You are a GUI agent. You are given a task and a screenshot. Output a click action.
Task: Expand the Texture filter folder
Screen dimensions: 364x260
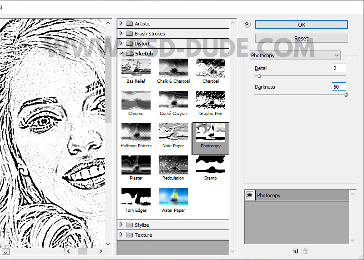tap(121, 235)
